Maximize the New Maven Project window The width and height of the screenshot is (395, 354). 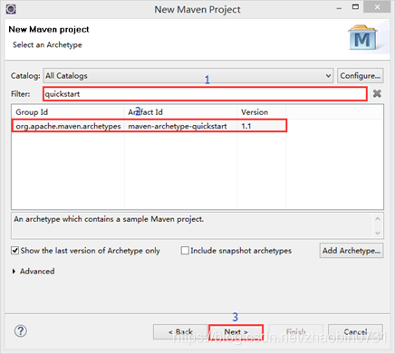coord(356,7)
